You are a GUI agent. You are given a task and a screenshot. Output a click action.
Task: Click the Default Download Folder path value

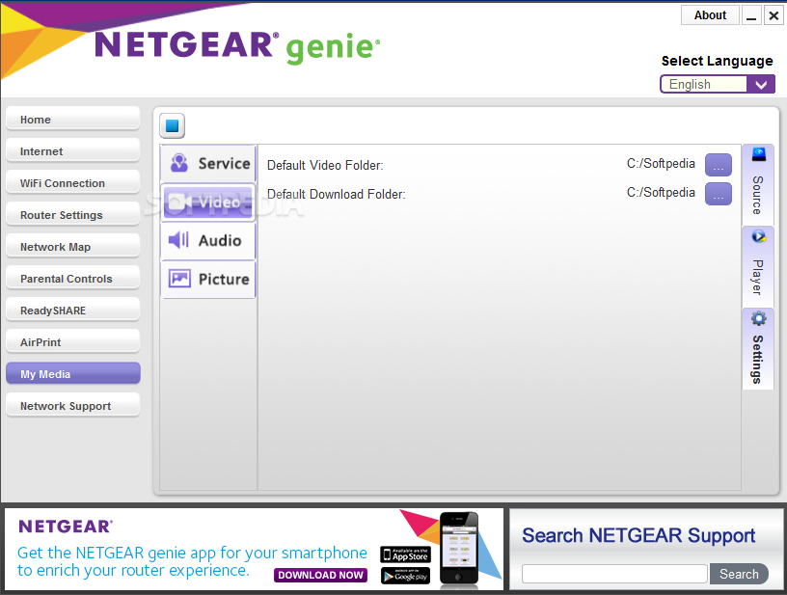point(661,193)
